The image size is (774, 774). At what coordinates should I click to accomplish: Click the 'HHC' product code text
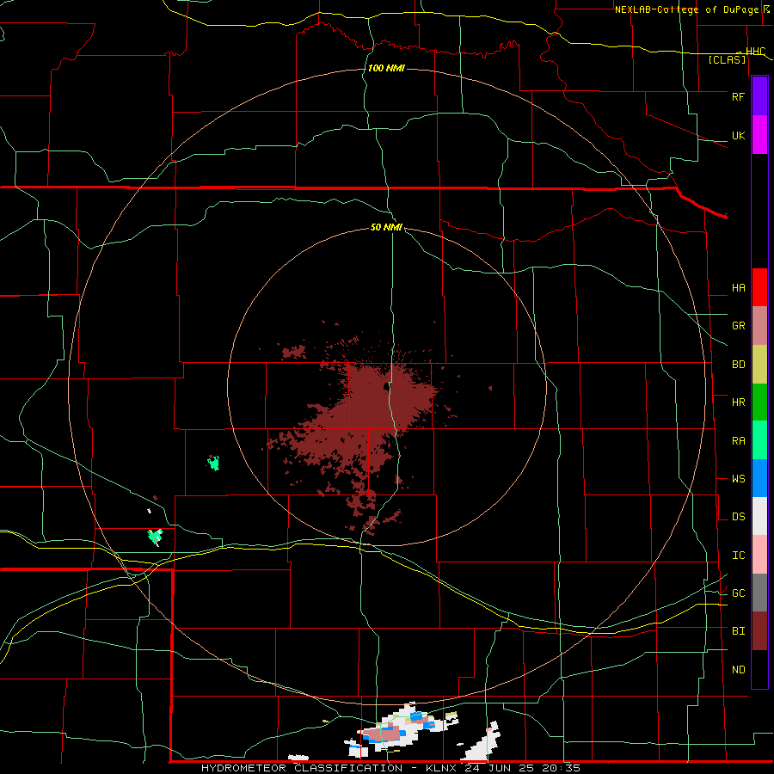pos(755,52)
